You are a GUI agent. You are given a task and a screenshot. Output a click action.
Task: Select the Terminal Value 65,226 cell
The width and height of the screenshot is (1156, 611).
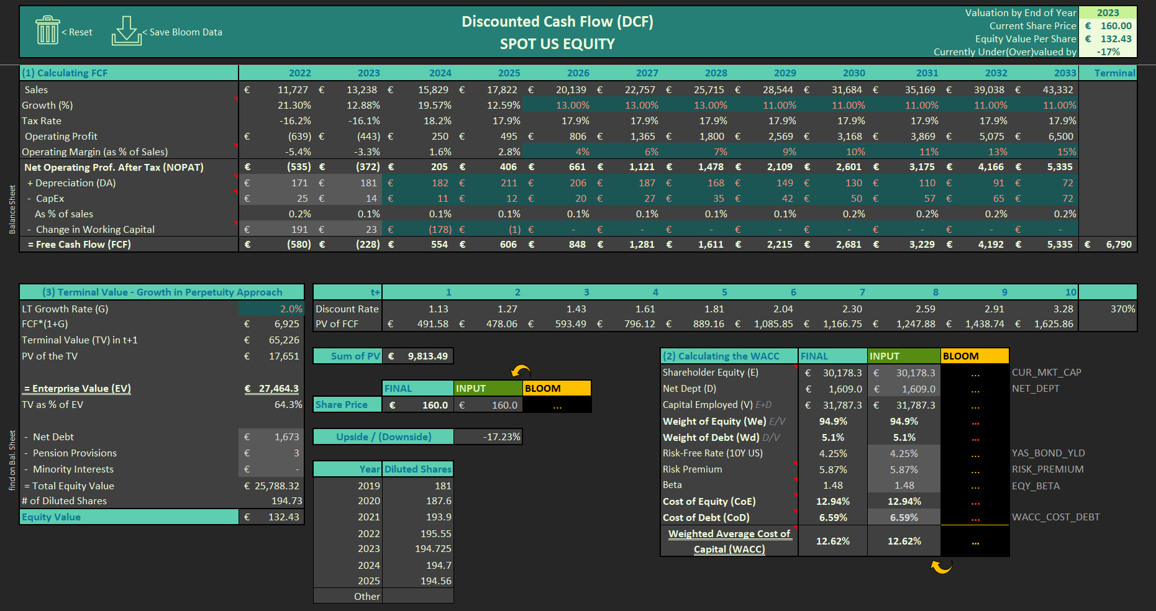coord(271,340)
